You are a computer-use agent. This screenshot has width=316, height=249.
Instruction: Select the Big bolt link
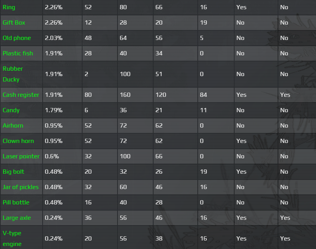point(13,172)
